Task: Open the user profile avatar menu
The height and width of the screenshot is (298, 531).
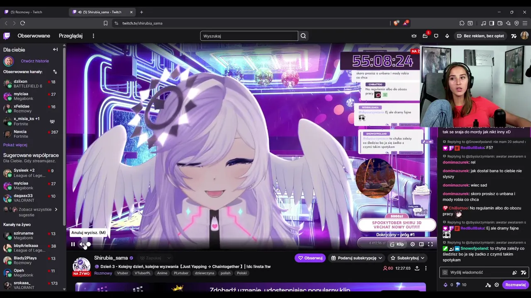Action: click(x=524, y=36)
